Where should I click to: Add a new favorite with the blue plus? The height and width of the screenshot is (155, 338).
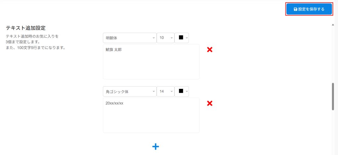coord(156,147)
